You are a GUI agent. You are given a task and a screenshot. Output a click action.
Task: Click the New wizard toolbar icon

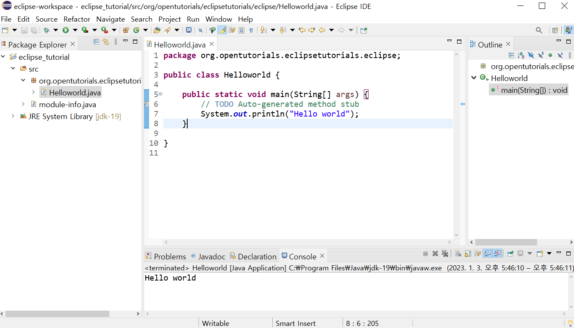tap(5, 30)
